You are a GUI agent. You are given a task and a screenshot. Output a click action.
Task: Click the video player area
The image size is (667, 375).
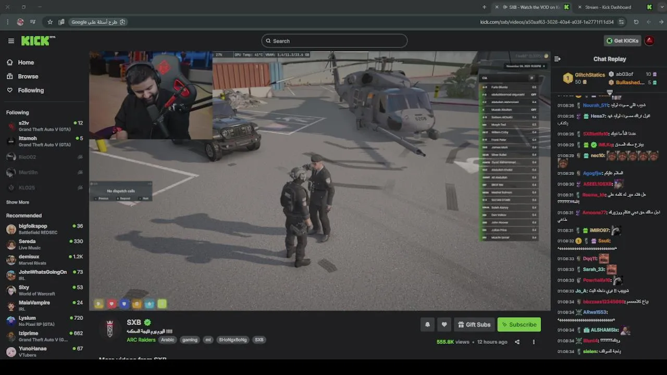(x=319, y=181)
